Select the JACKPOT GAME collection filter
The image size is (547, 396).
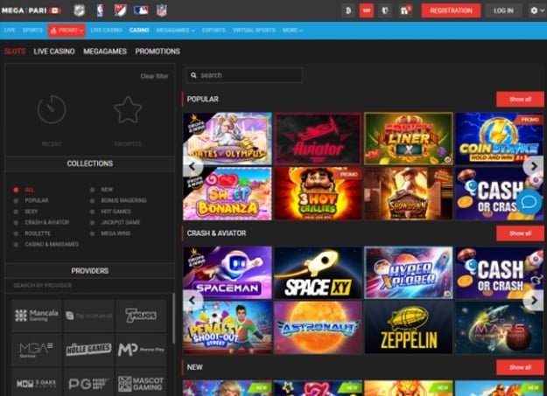click(116, 222)
